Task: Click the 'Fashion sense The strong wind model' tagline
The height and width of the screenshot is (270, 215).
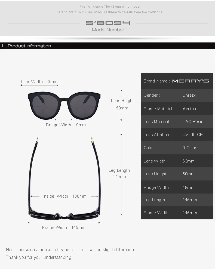Action: (110, 7)
